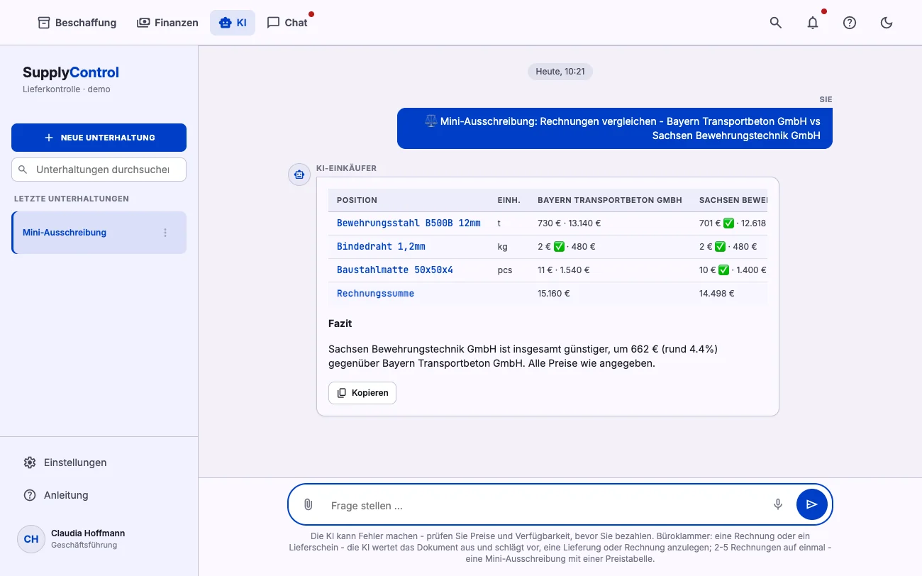Click the SupplyControl logo

pyautogui.click(x=71, y=72)
